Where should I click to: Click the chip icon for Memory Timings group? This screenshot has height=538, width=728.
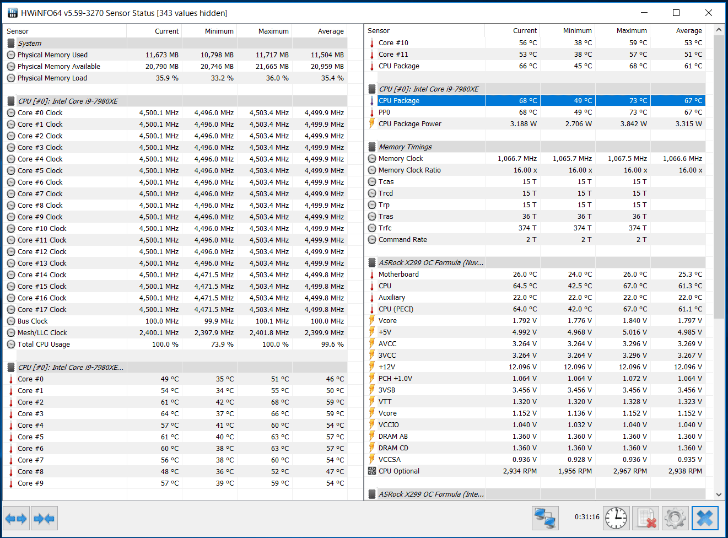coord(372,147)
